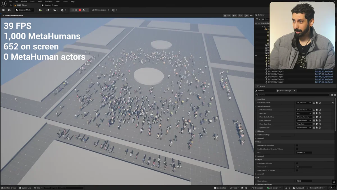Image resolution: width=337 pixels, height=190 pixels.
Task: Browse to Default Pawn Class asset icon
Action: pos(317,110)
